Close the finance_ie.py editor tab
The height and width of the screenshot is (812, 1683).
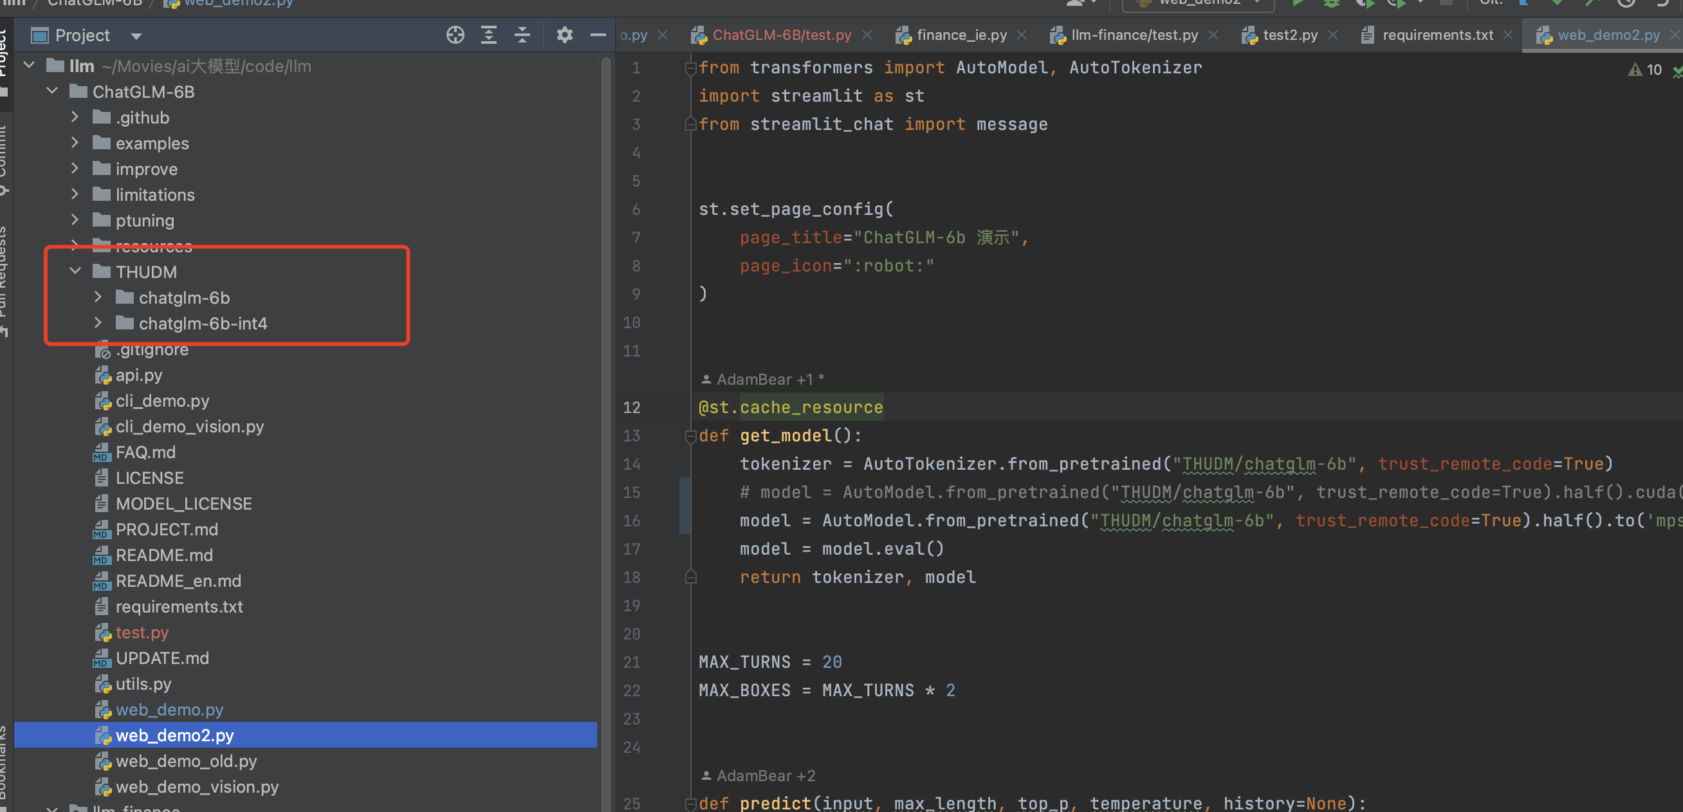click(1022, 35)
